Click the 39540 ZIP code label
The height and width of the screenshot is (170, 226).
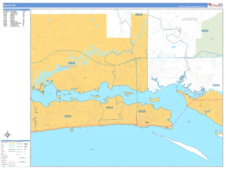pyautogui.click(x=139, y=15)
